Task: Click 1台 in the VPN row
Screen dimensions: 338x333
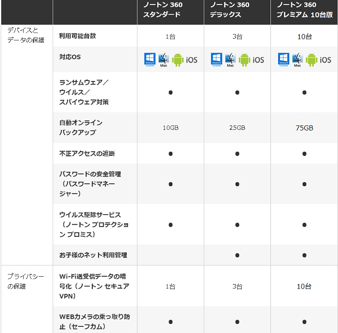Action: (x=170, y=286)
